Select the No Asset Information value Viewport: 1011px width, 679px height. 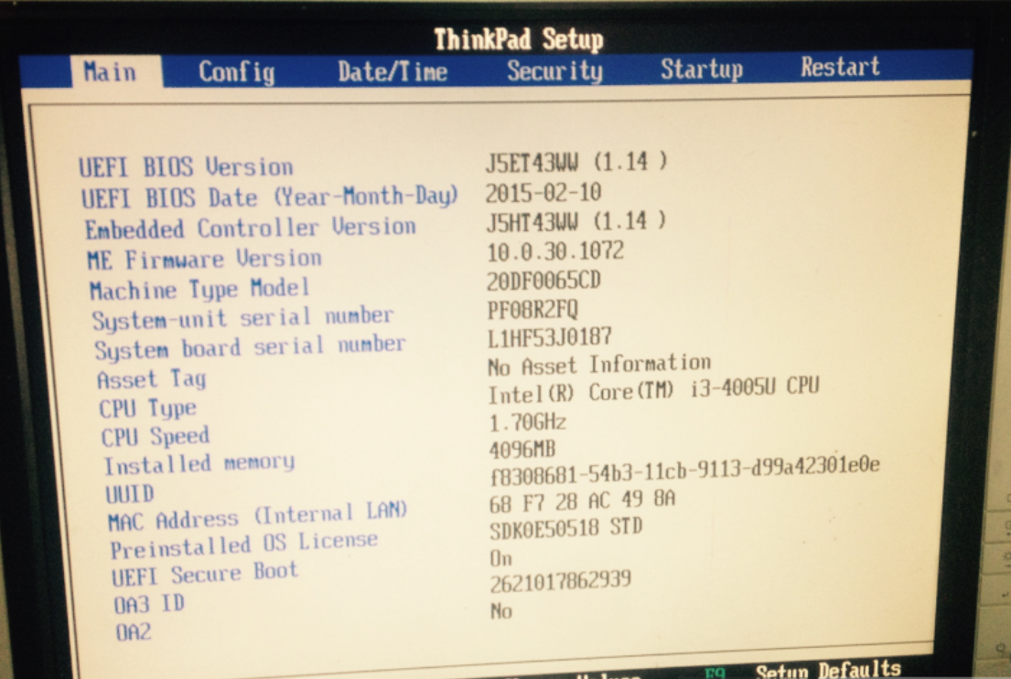coord(599,365)
